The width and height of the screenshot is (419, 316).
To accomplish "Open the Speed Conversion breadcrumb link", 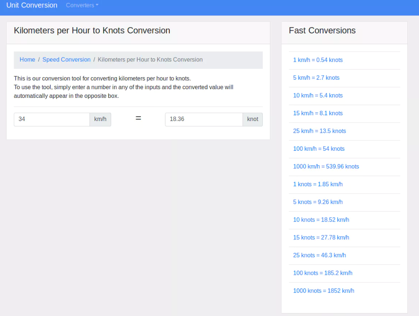I will coord(67,59).
